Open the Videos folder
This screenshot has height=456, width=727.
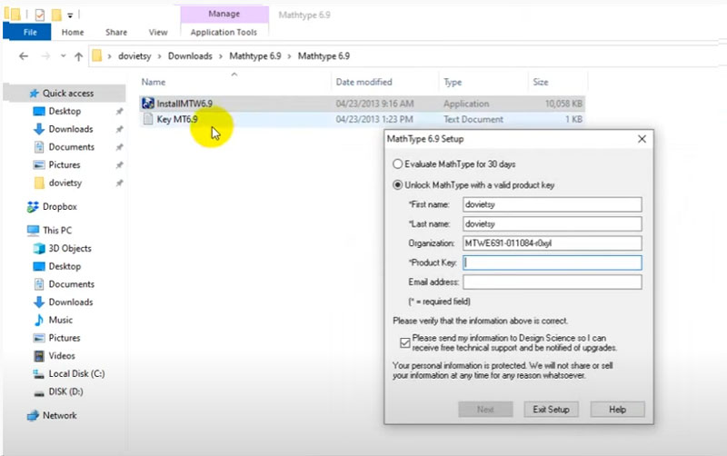61,356
